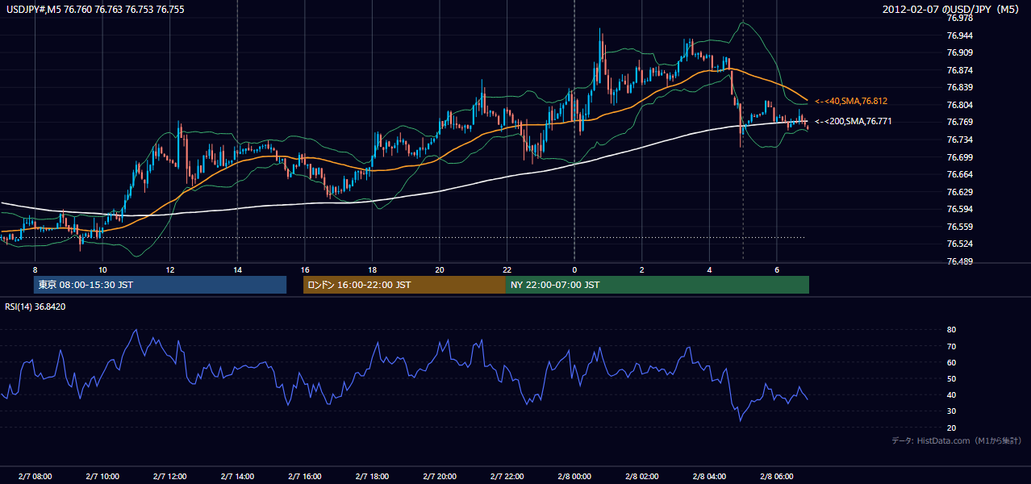The width and height of the screenshot is (1031, 484).
Task: Click the 76.944 price axis label
Action: tap(960, 35)
